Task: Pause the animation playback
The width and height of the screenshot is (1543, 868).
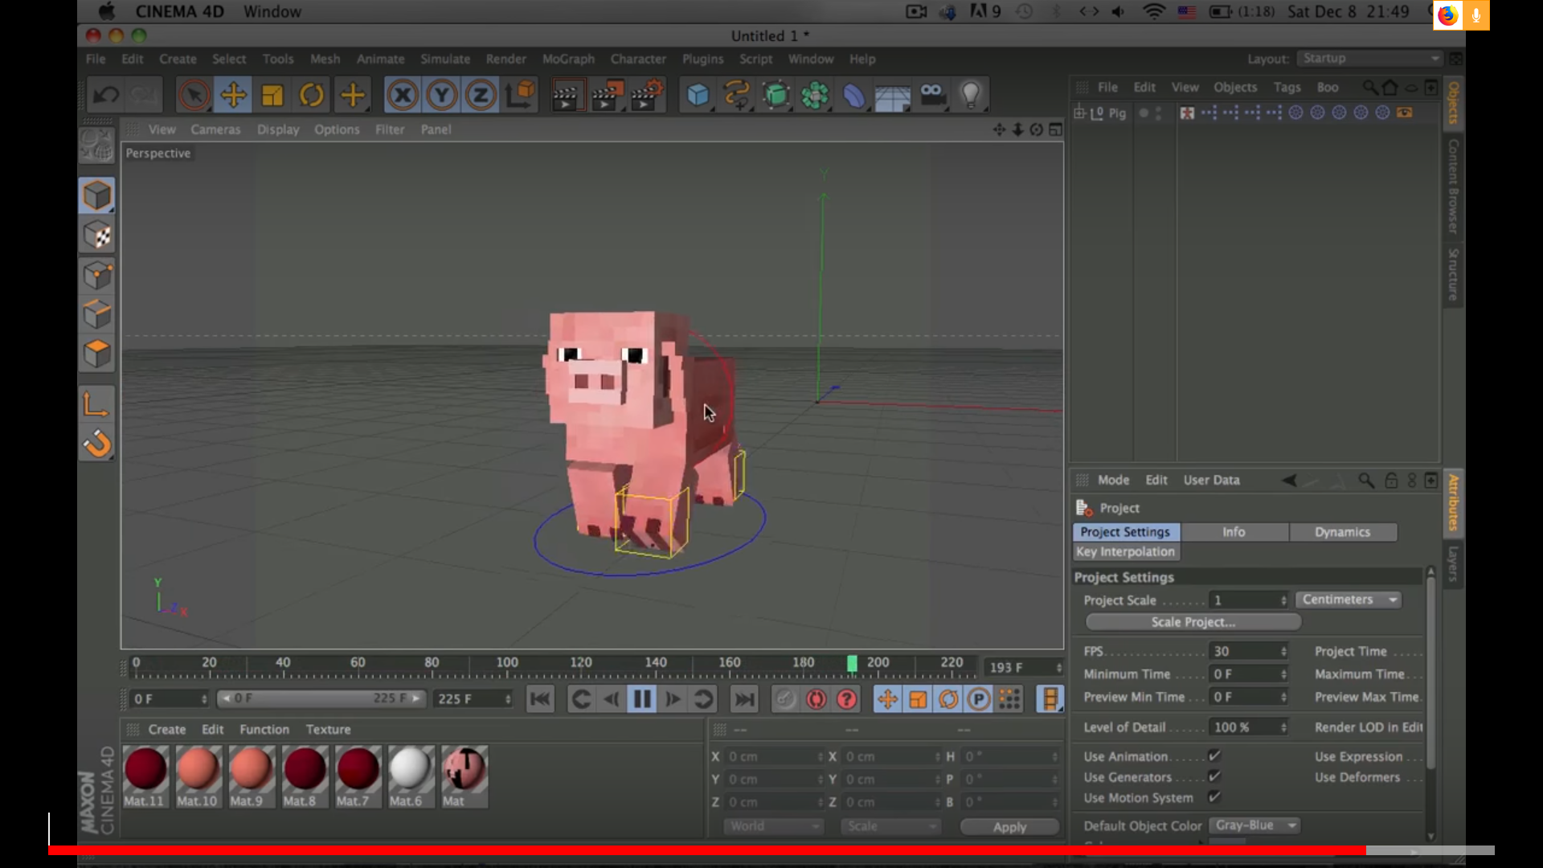Action: pyautogui.click(x=642, y=699)
